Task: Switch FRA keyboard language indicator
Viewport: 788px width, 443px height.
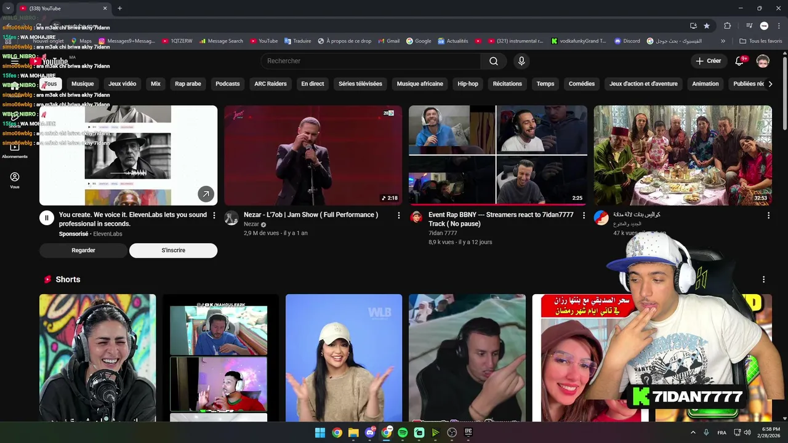Action: point(722,433)
